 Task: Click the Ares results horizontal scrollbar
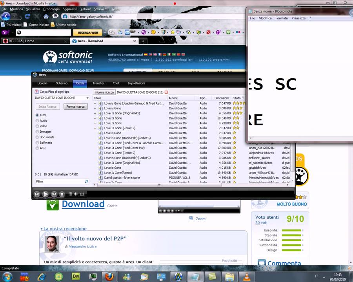click(160, 185)
